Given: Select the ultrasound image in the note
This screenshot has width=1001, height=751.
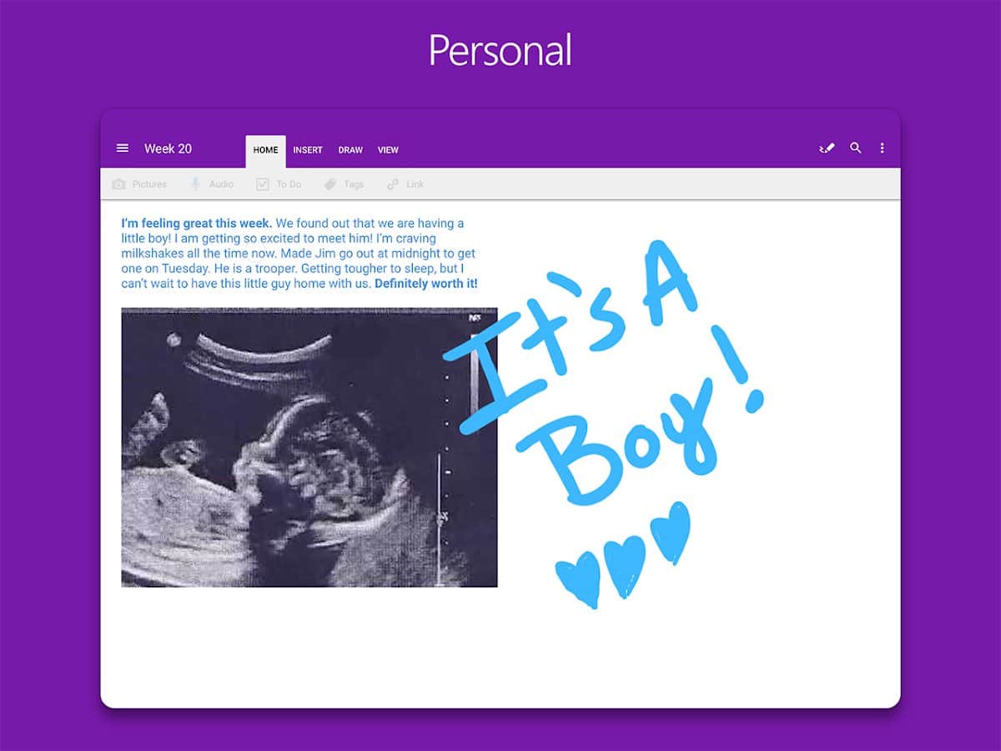Looking at the screenshot, I should (x=309, y=446).
